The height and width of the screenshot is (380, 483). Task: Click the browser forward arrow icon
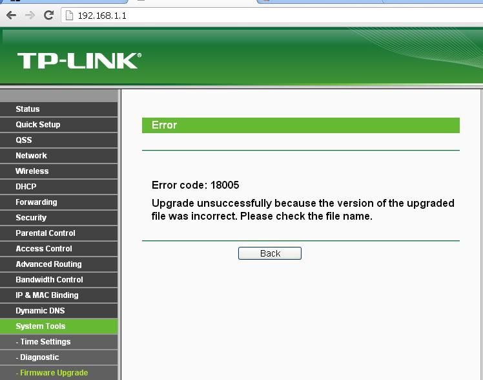30,16
